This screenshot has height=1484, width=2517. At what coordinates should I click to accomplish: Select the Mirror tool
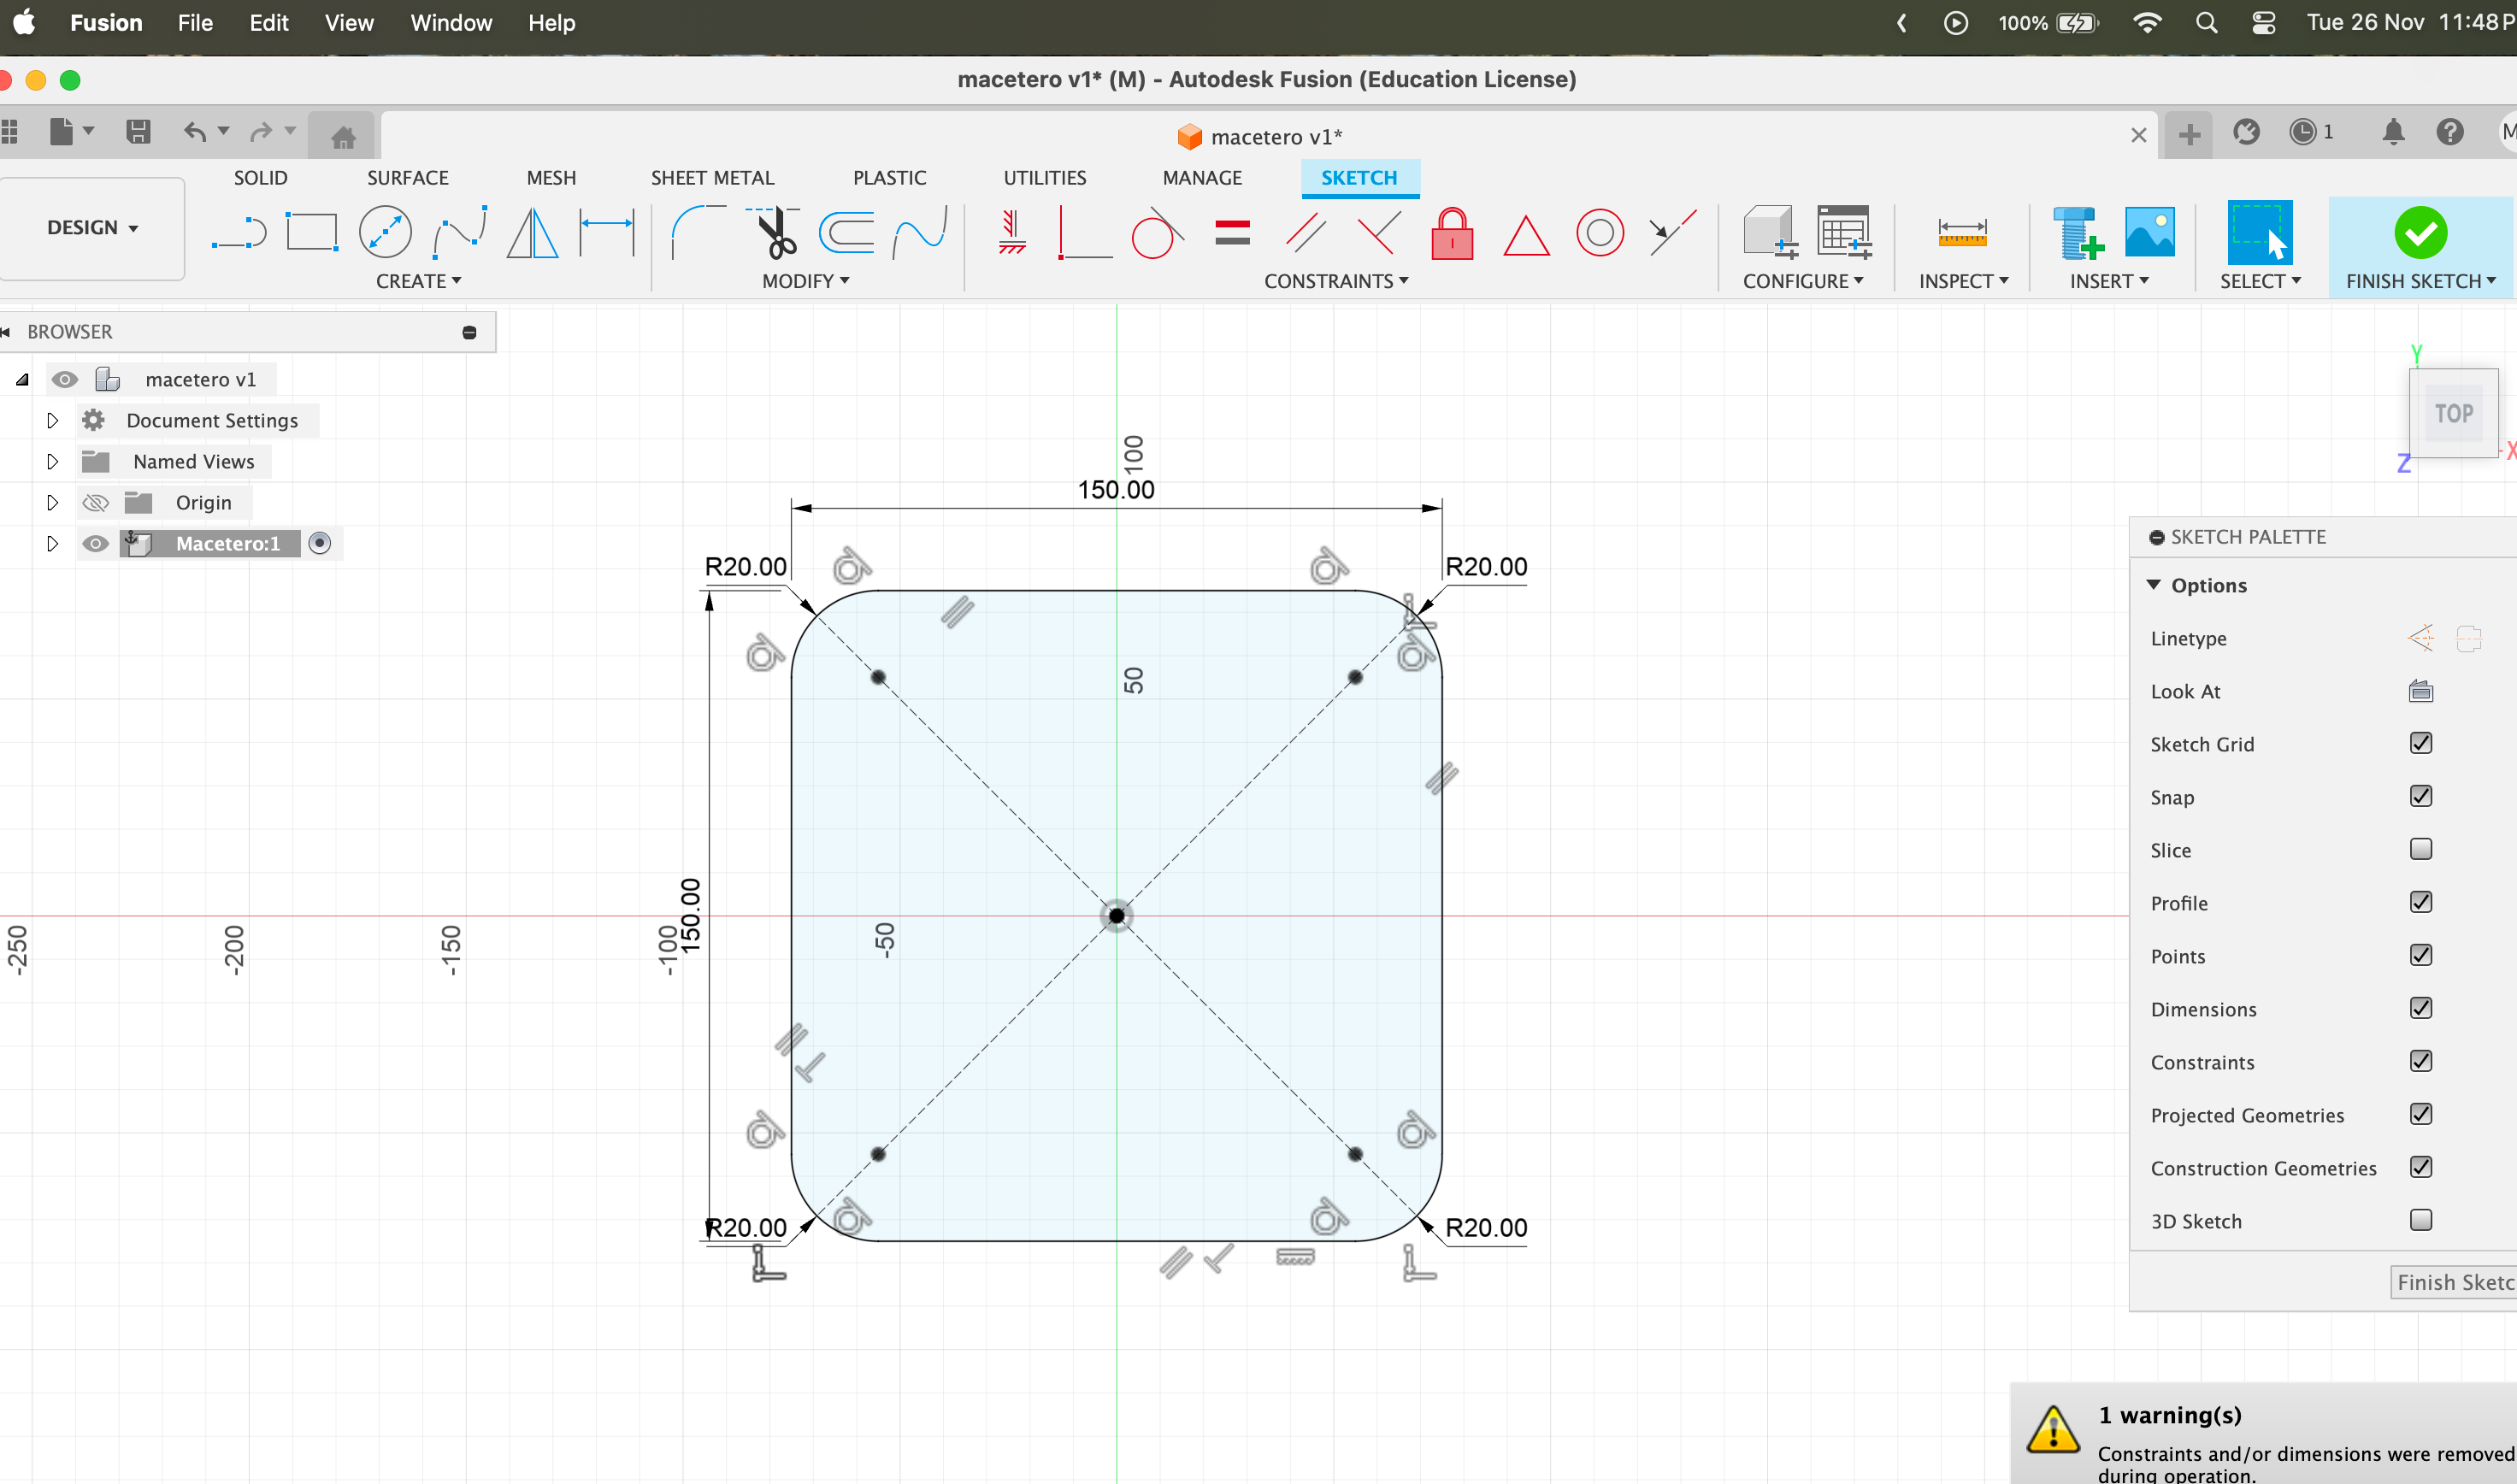pos(532,232)
